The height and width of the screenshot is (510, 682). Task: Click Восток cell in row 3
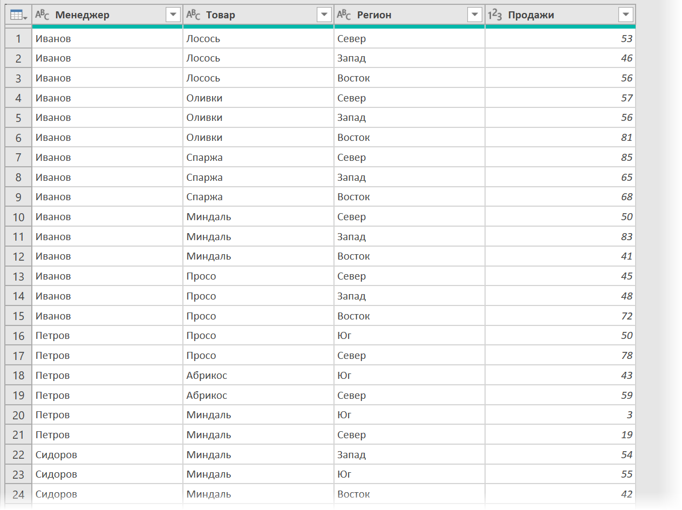coord(410,78)
